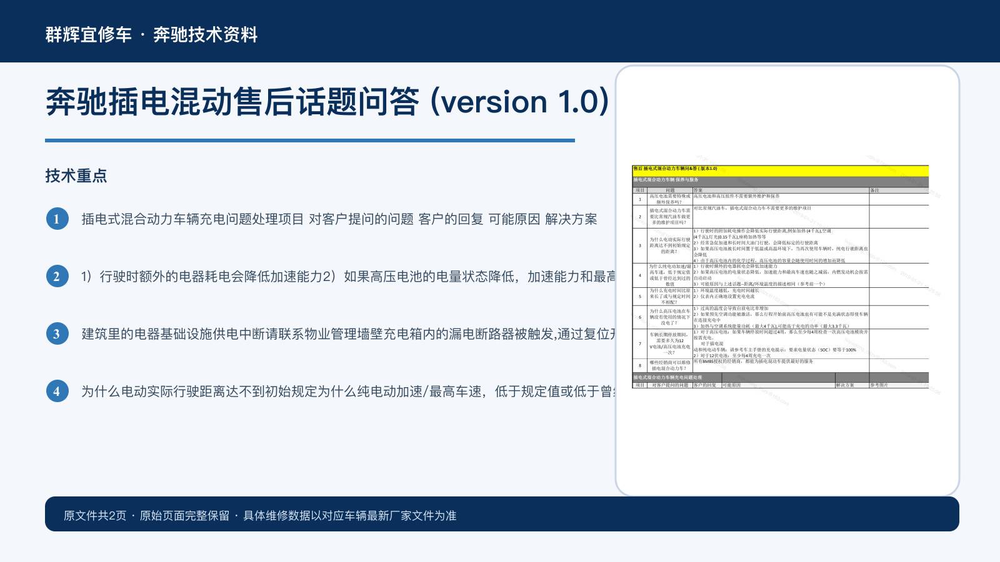
Task: Click the number 3 bullet badge
Action: click(57, 333)
